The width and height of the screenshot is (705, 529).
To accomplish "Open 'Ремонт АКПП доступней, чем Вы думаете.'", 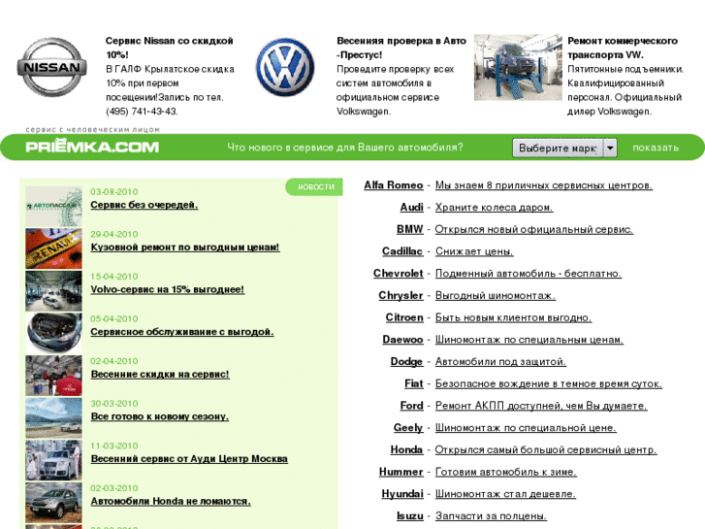I will [x=541, y=406].
